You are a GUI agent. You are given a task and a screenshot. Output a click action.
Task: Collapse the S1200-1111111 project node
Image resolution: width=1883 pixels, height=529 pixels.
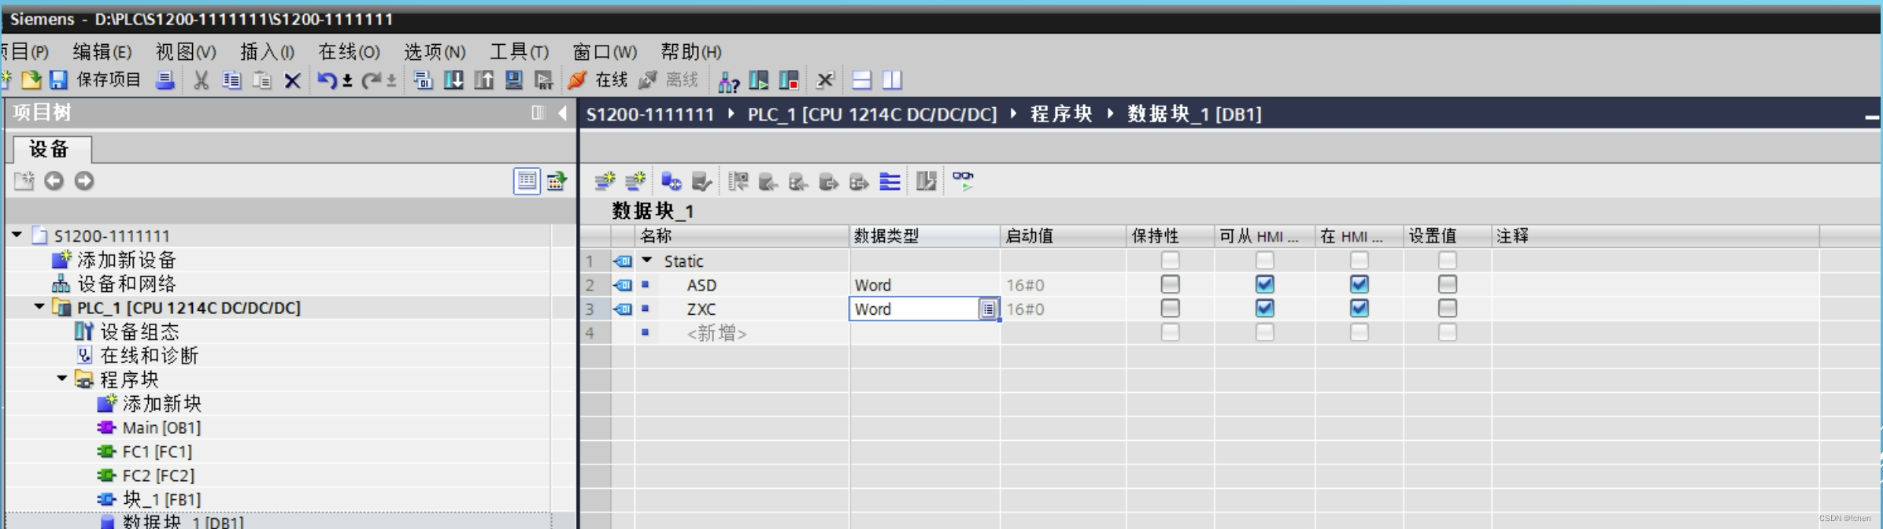tap(17, 235)
